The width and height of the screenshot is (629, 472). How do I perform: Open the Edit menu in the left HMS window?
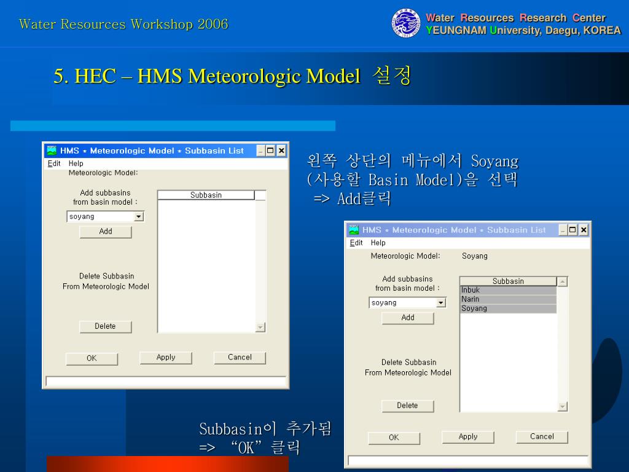coord(54,163)
